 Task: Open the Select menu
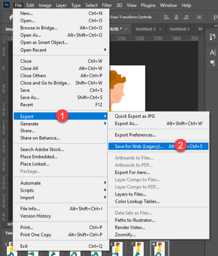(91, 6)
